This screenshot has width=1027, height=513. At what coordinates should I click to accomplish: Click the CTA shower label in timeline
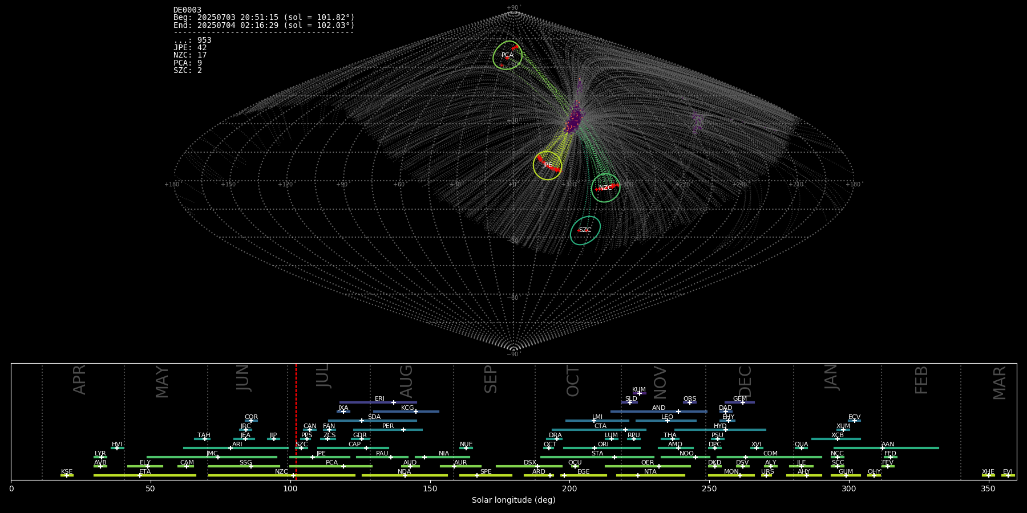tap(600, 426)
